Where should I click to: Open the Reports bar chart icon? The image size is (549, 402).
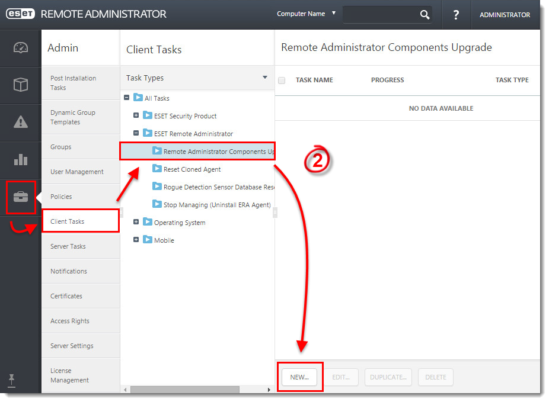21,159
